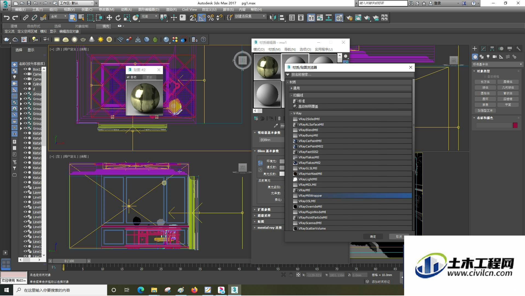Click the help question mark icon

203,40
